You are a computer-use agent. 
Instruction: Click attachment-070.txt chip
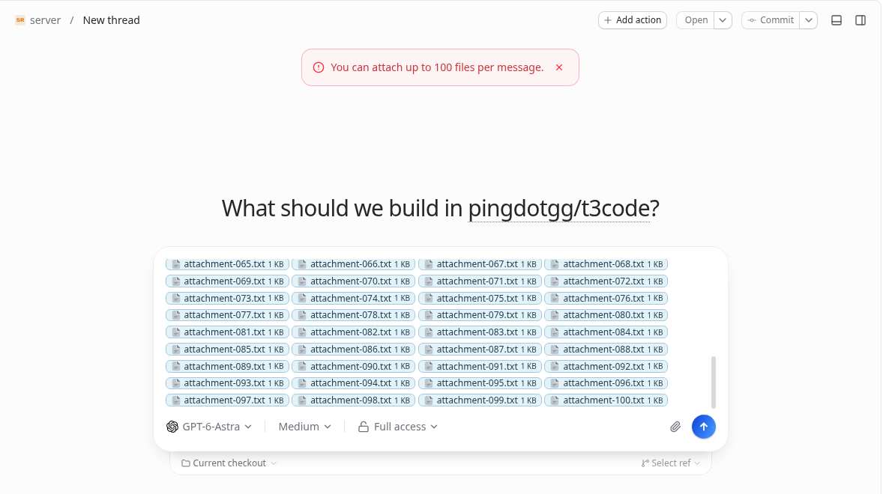coord(354,281)
